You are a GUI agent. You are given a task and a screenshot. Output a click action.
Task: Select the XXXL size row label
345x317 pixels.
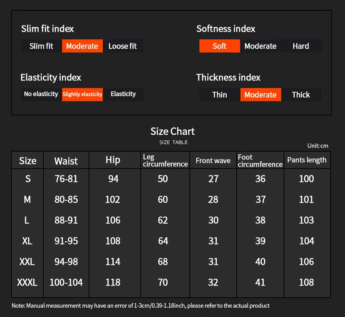[27, 282]
